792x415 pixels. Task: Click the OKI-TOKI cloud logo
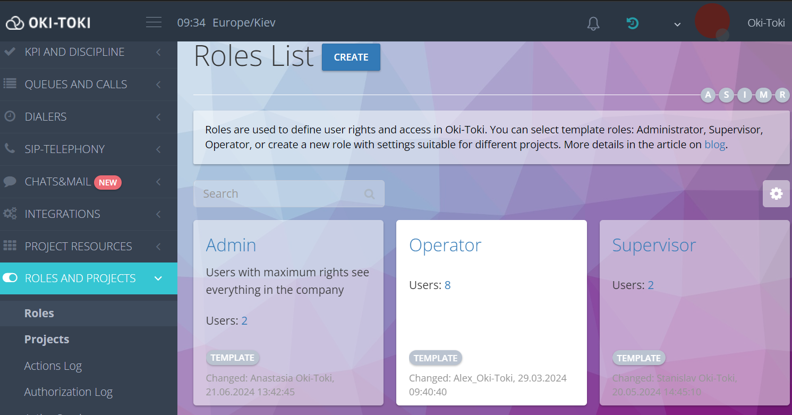pyautogui.click(x=48, y=23)
